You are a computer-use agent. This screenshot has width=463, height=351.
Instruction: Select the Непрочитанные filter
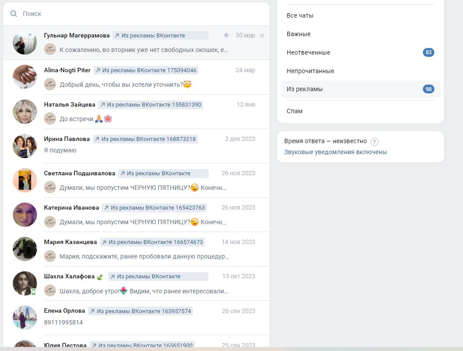click(x=360, y=71)
